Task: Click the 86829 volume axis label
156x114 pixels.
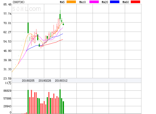Action: [x=7, y=91]
